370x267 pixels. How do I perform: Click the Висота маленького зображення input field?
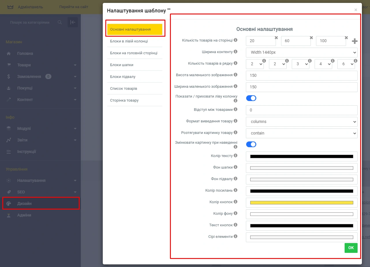302,75
